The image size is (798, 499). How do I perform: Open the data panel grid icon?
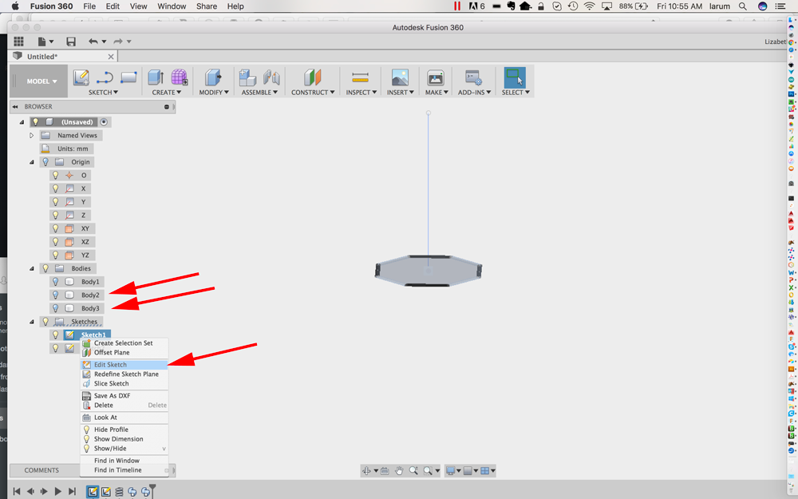pyautogui.click(x=19, y=42)
